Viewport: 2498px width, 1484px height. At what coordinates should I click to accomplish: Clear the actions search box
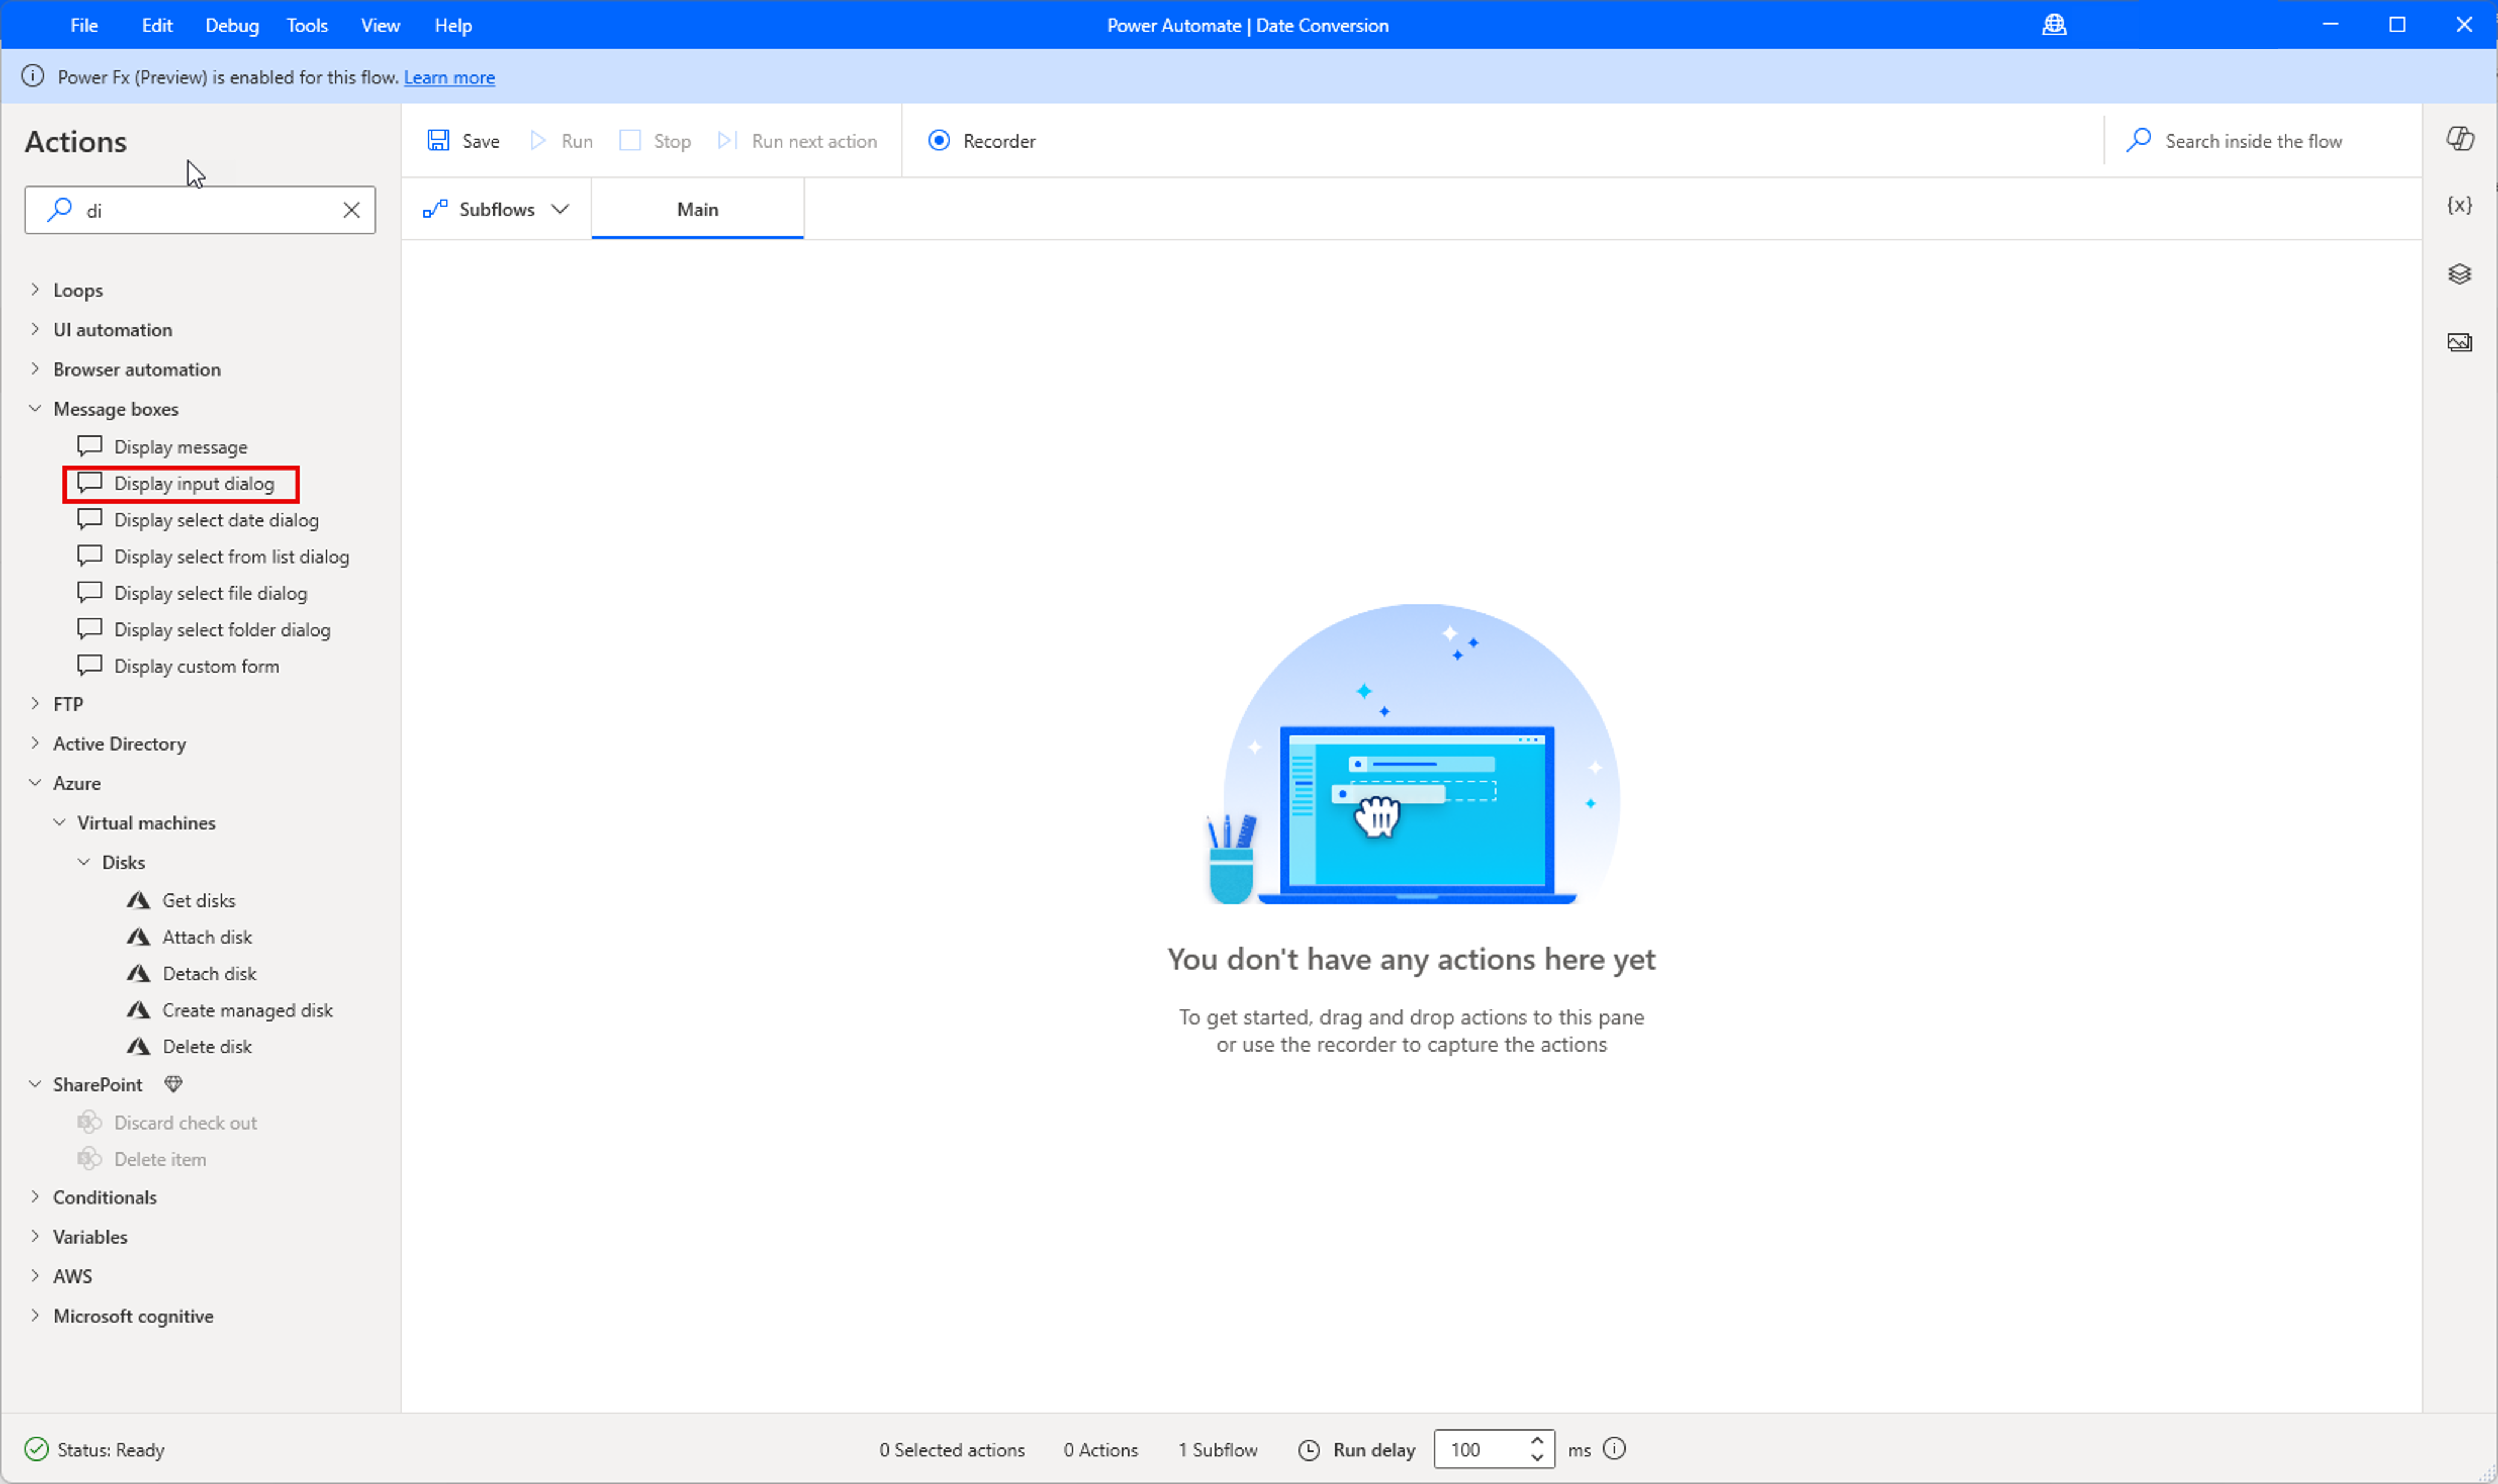pos(351,210)
